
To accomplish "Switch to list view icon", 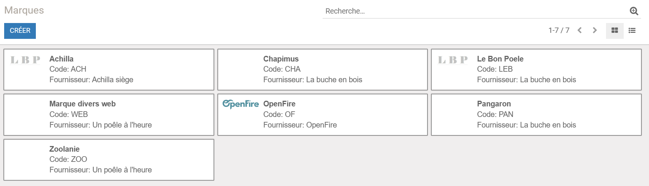I will (632, 31).
